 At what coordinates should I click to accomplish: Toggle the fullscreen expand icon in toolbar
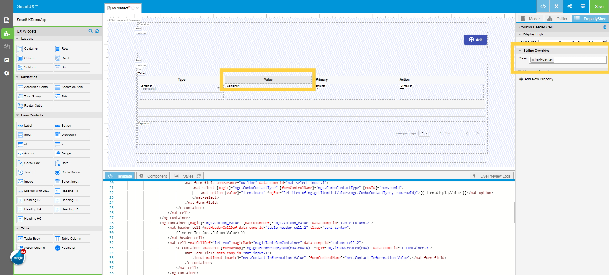(x=556, y=6)
